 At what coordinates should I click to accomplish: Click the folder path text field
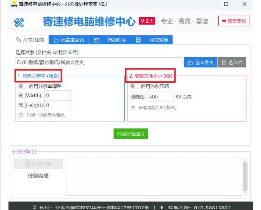click(99, 62)
